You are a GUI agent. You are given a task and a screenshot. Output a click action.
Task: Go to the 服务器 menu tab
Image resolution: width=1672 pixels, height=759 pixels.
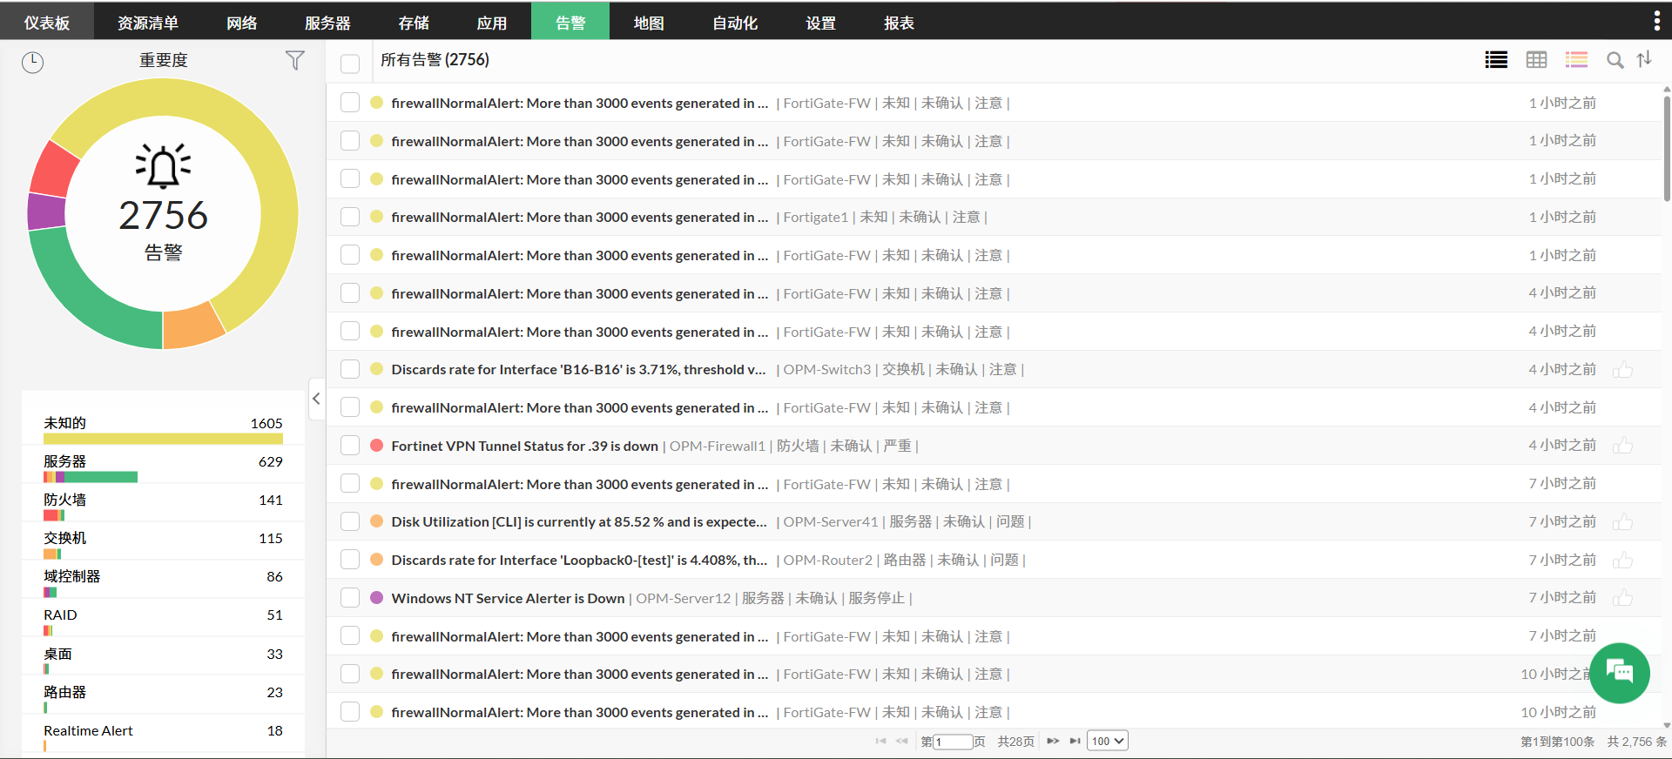click(x=327, y=23)
